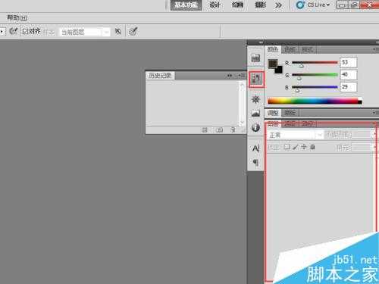Image resolution: width=379 pixels, height=284 pixels.
Task: Click the clone source icon before 对齐
Action: (x=13, y=31)
